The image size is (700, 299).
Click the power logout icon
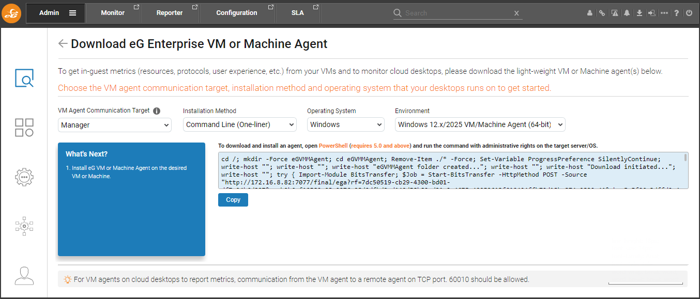click(689, 13)
